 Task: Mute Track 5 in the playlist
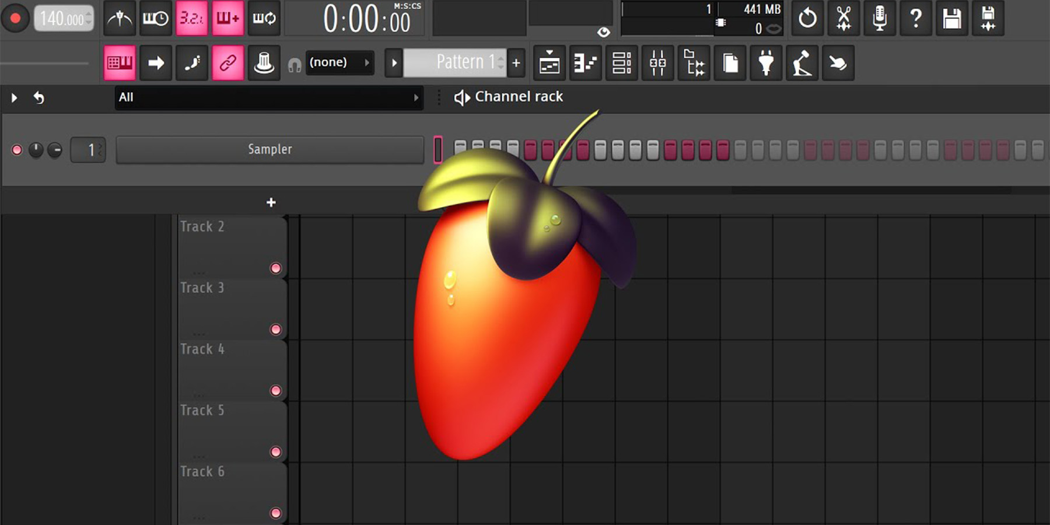[276, 452]
